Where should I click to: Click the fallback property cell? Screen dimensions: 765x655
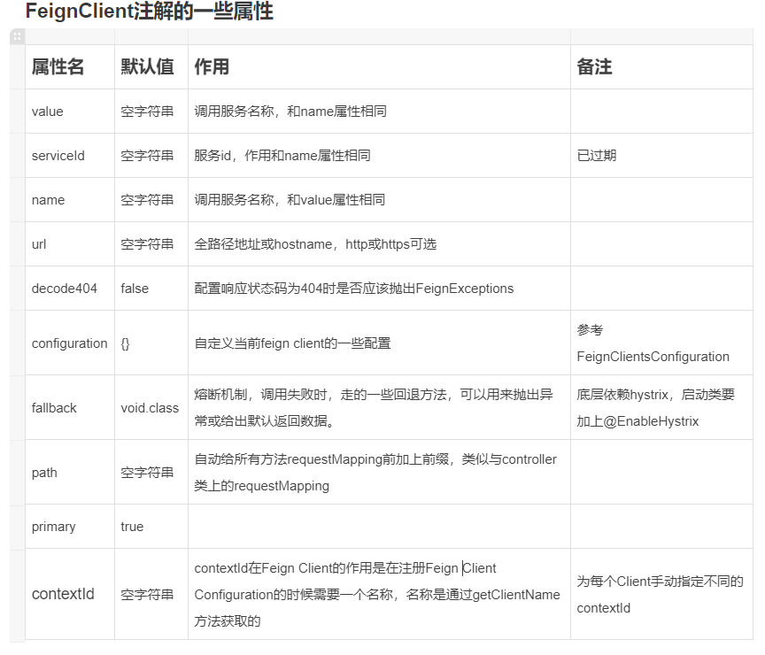click(x=52, y=408)
